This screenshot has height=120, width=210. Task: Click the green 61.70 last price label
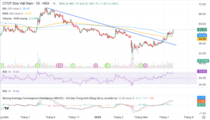coord(202,30)
